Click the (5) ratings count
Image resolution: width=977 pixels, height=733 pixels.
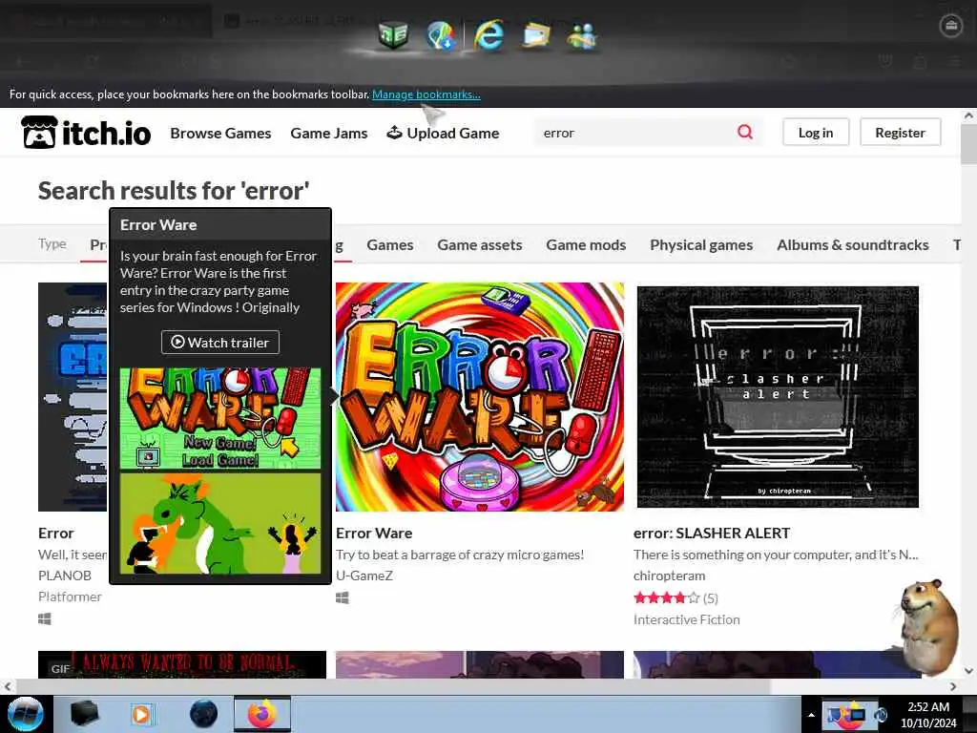[710, 598]
